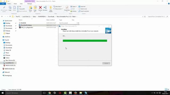170x95 pixels.
Task: Switch to the Home tab
Action: [x=9, y=4]
